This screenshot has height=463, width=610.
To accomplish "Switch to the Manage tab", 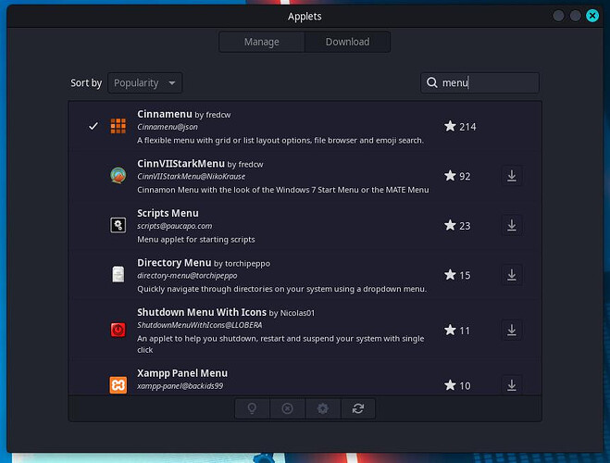I will click(x=261, y=42).
